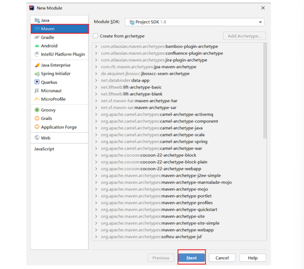Choose Spring Initializr label in sidebar

56,73
